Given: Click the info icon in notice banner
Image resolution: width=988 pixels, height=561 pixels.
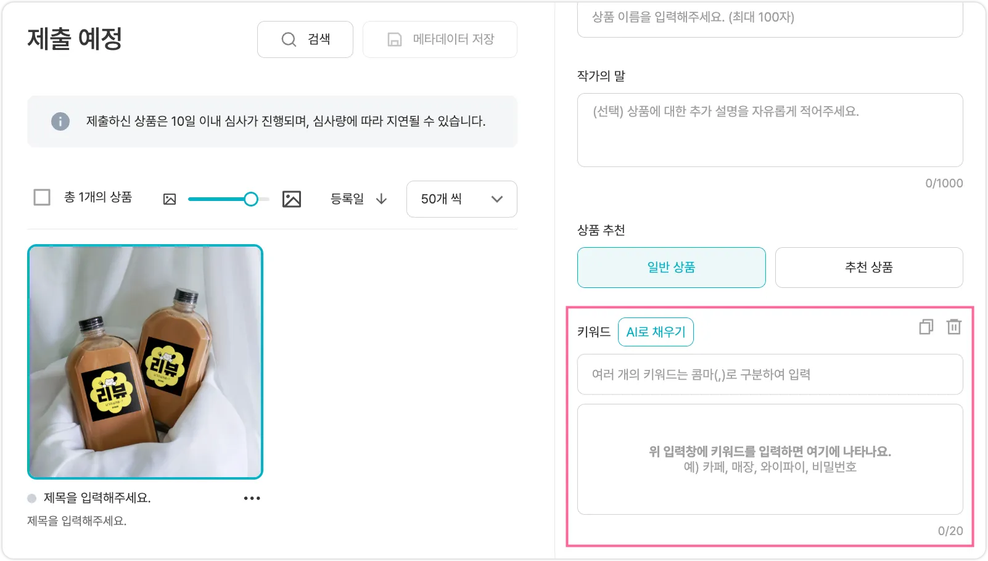Looking at the screenshot, I should point(60,121).
